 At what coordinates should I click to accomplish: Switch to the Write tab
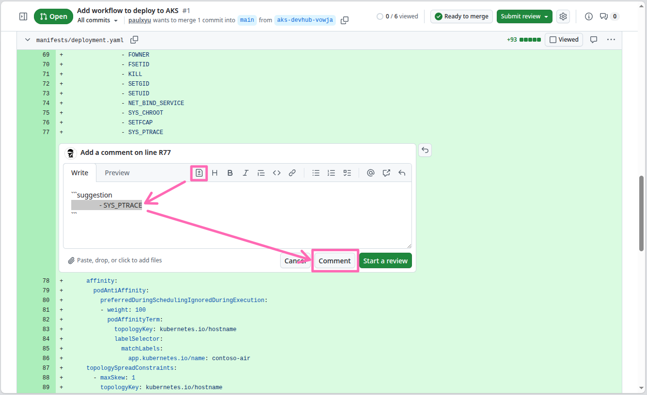coord(80,173)
